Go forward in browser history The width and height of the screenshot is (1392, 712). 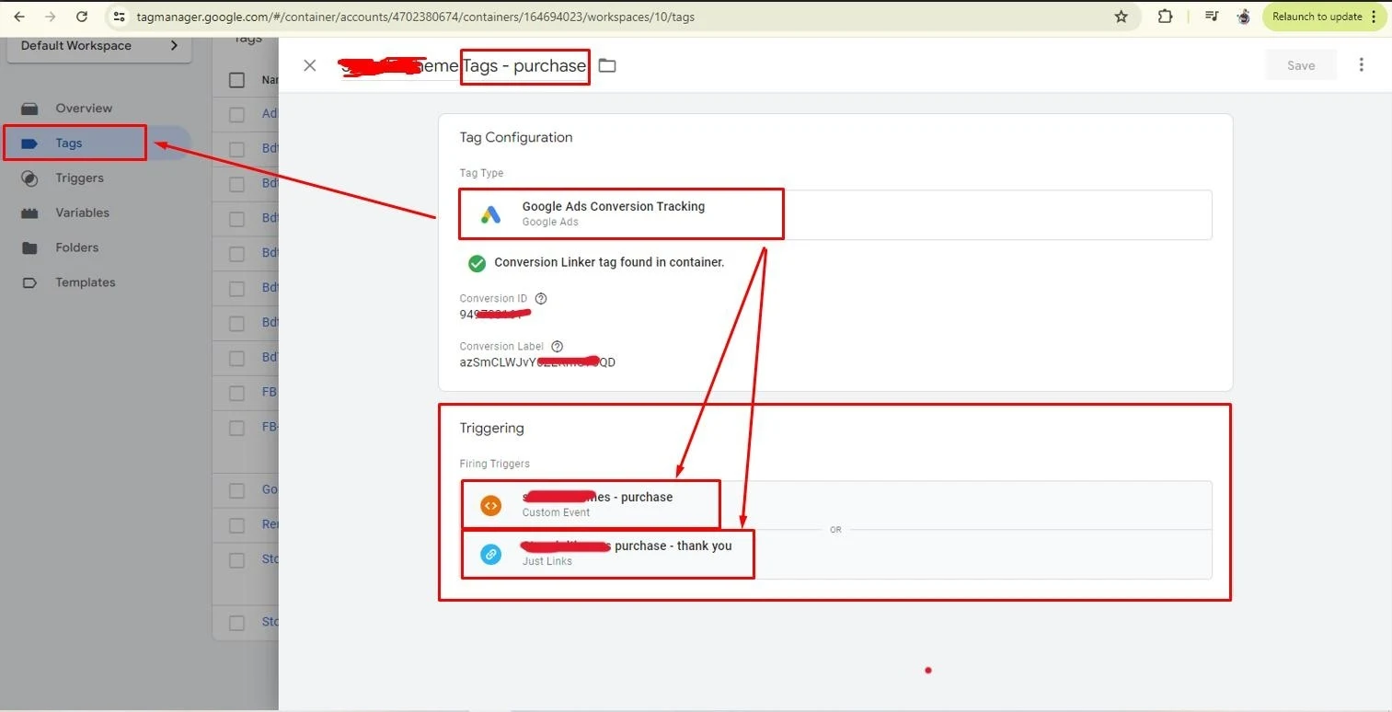tap(51, 17)
